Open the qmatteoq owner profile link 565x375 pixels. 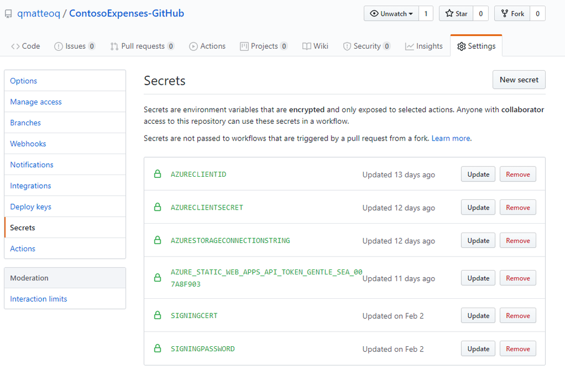(38, 14)
